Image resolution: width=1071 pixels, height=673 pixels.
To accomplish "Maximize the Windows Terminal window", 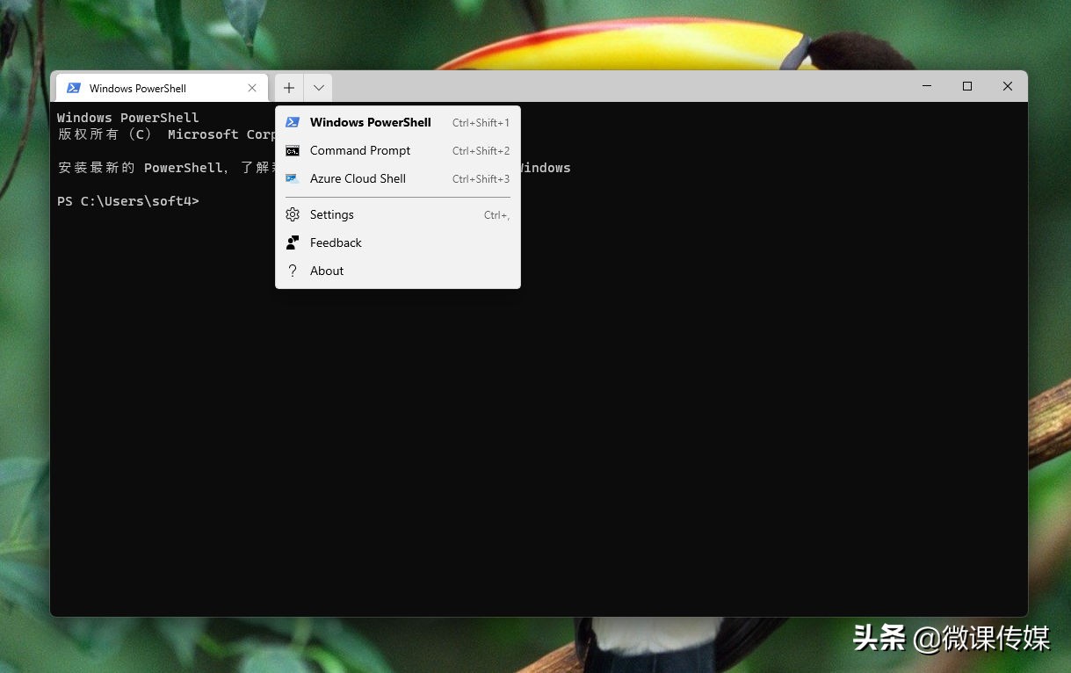I will pos(967,86).
